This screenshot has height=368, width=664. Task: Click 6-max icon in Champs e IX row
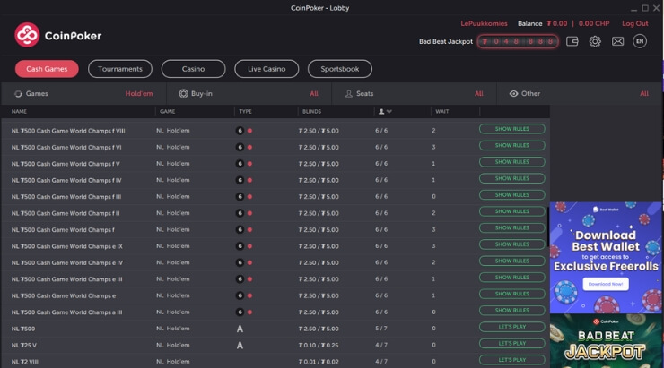(x=240, y=246)
